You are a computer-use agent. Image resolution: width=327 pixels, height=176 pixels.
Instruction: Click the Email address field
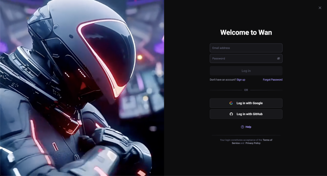click(246, 48)
